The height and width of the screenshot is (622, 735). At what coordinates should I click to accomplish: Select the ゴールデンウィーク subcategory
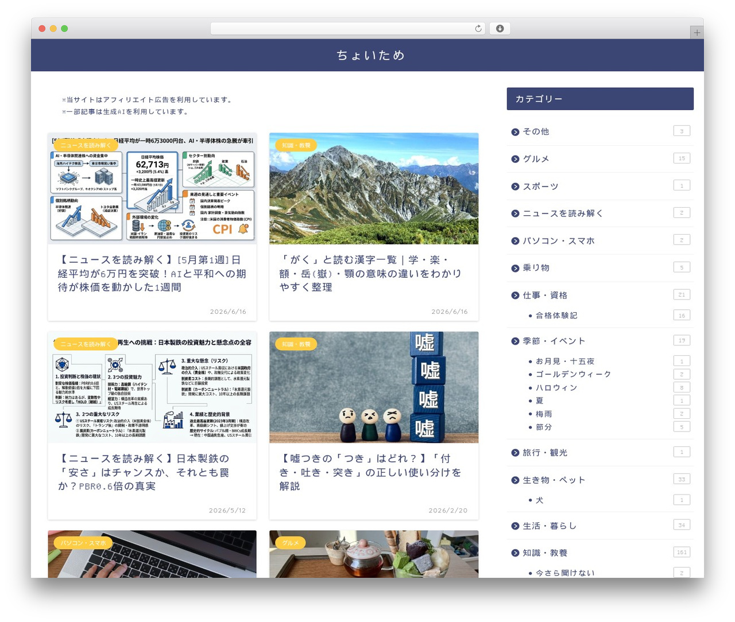pyautogui.click(x=573, y=374)
